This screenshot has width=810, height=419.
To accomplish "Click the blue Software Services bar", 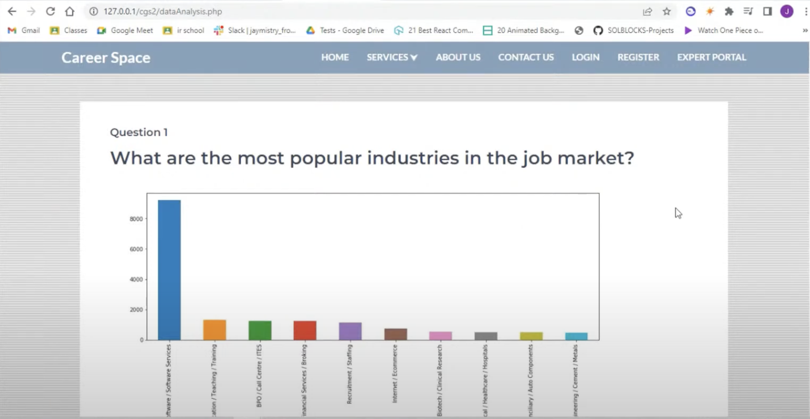I will tap(169, 270).
